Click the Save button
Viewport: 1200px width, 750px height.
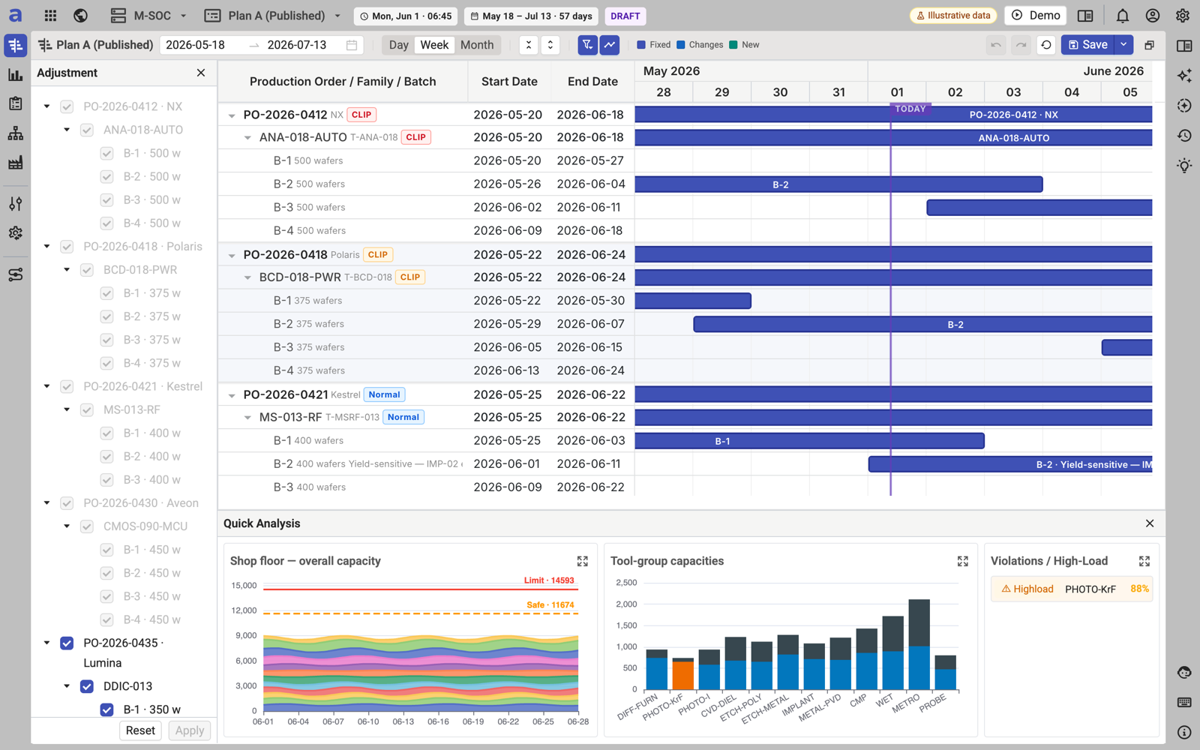coord(1087,45)
